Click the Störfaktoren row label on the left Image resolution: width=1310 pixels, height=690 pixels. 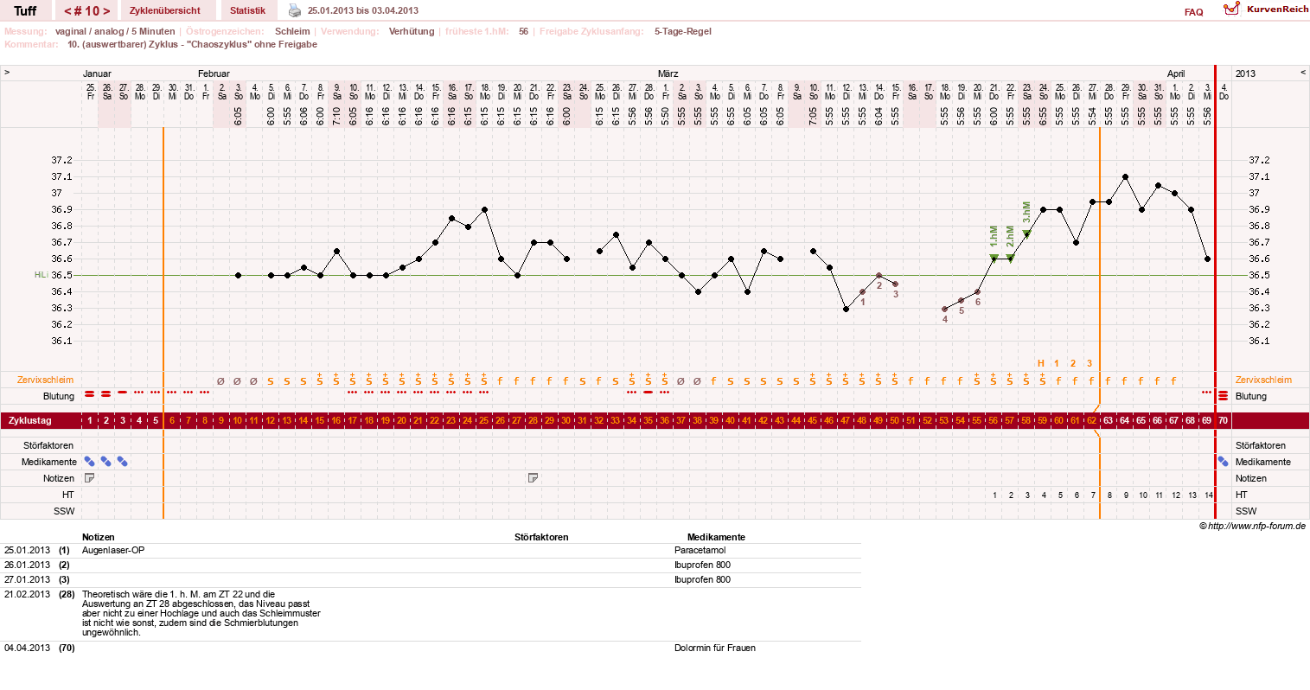[x=48, y=445]
